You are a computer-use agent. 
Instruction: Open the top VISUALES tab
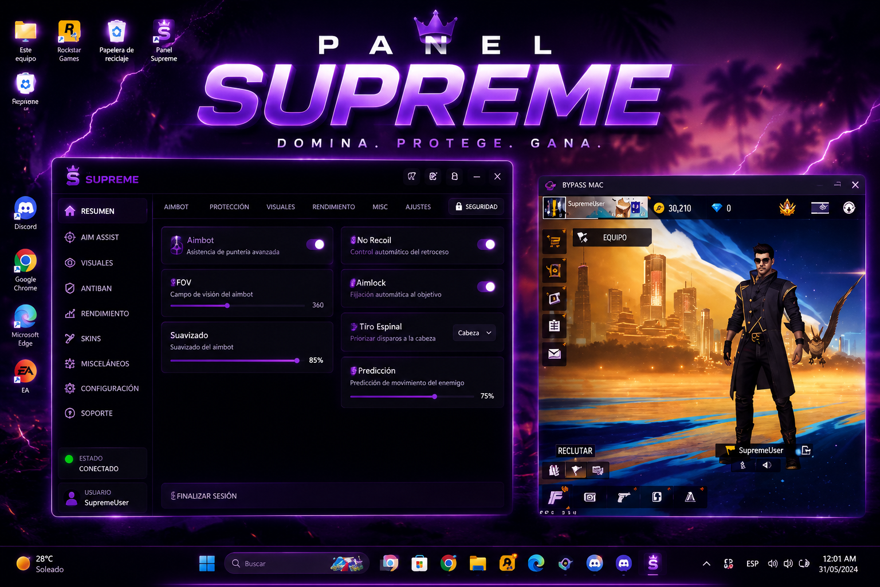(x=281, y=207)
